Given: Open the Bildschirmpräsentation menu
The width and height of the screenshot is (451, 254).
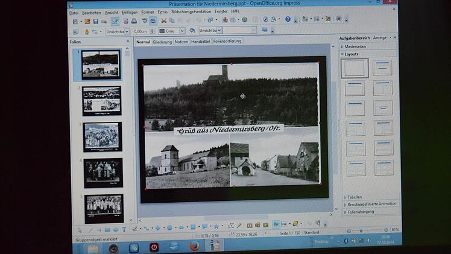Looking at the screenshot, I should [x=191, y=12].
